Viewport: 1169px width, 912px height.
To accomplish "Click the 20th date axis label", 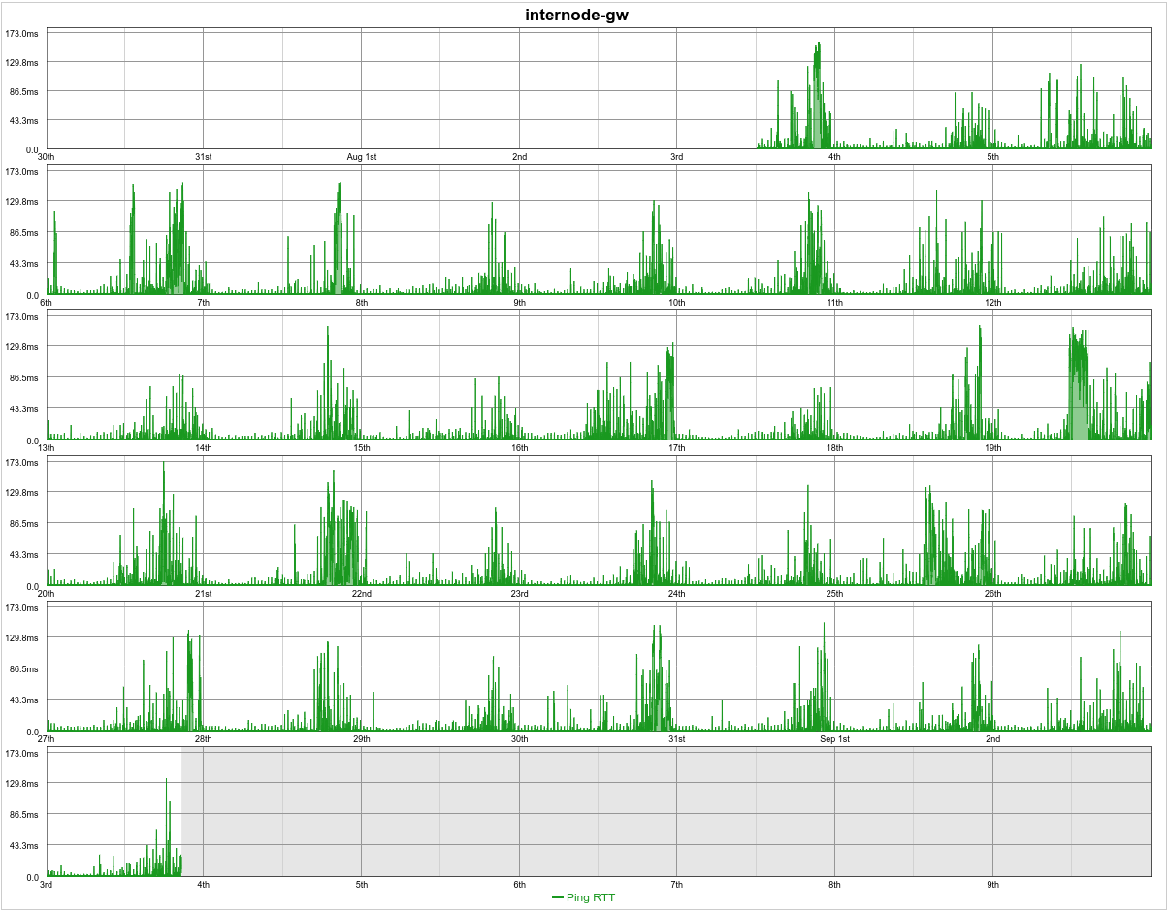I will (46, 594).
